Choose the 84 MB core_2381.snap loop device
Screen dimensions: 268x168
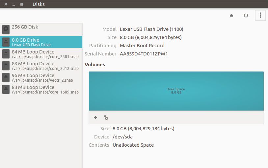click(41, 54)
